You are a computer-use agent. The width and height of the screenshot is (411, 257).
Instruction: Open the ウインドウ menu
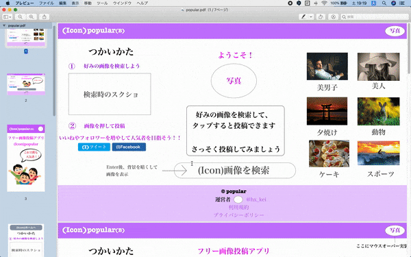point(122,3)
